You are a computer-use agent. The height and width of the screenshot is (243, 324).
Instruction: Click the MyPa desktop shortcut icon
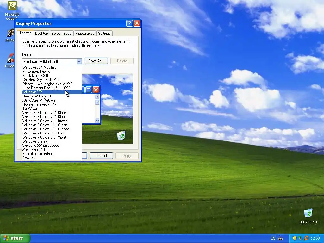pos(10,35)
